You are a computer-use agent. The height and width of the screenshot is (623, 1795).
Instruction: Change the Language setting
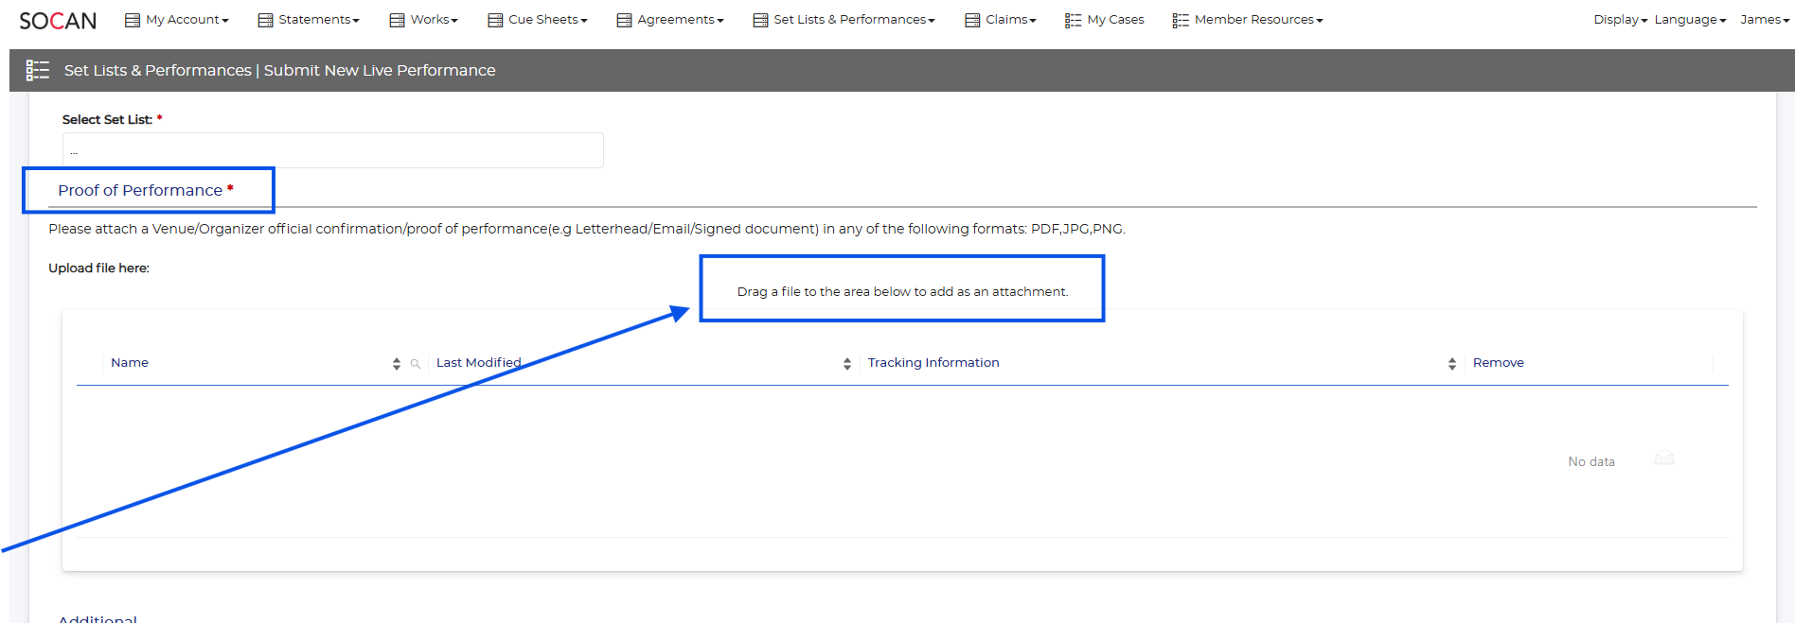(1689, 20)
